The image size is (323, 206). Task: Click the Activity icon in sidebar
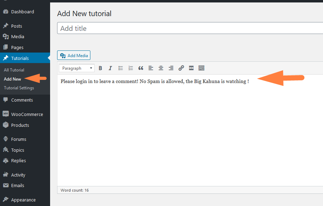coord(6,174)
